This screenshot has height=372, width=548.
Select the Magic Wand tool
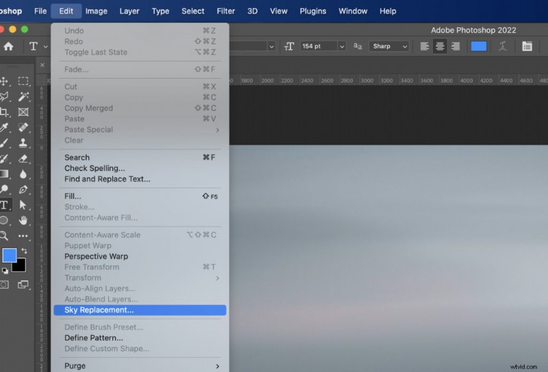pyautogui.click(x=23, y=96)
